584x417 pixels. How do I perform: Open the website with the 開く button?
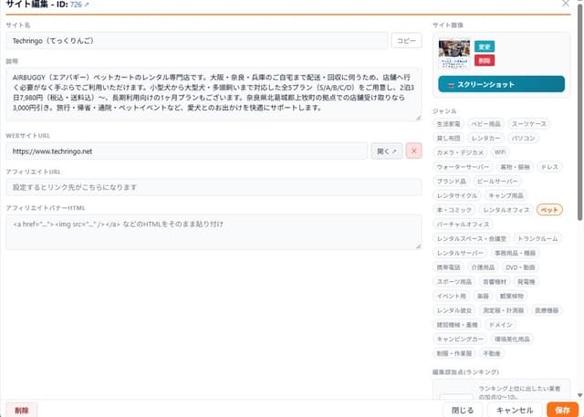[x=387, y=151]
